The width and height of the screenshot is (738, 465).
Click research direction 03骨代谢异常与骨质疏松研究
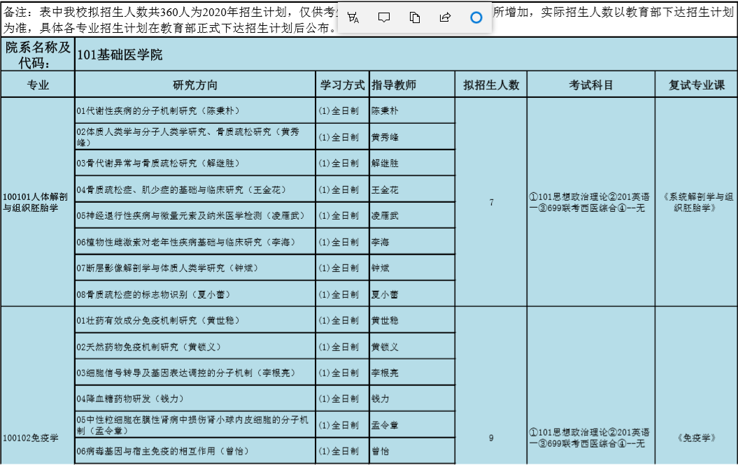pos(158,164)
